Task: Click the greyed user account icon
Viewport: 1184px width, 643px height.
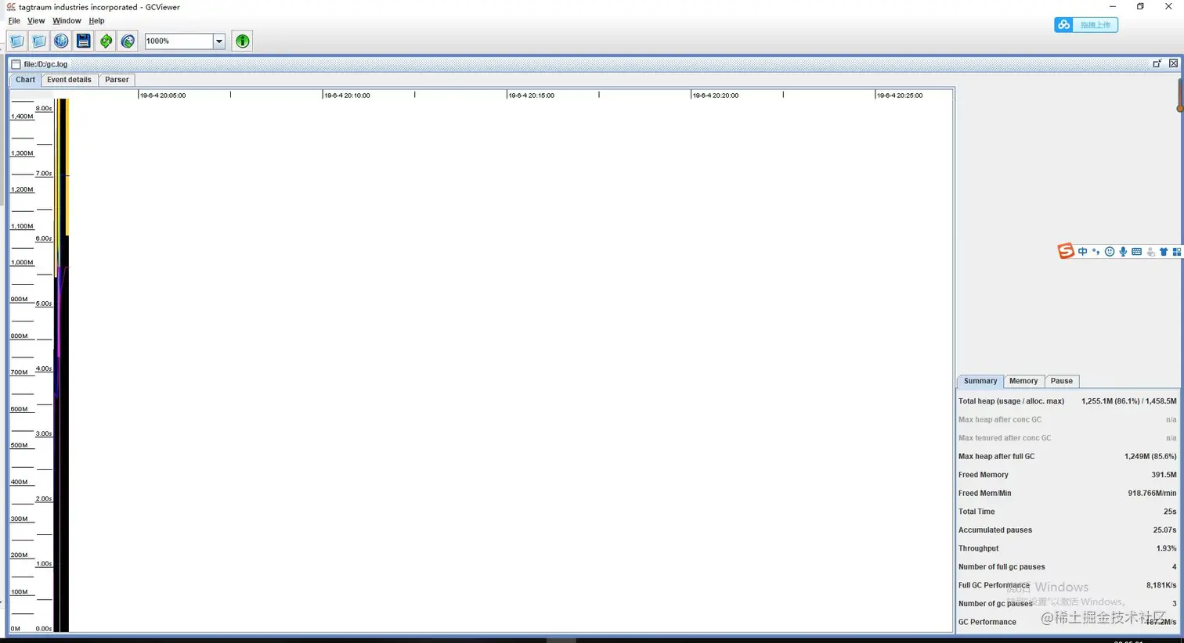Action: pos(1150,252)
